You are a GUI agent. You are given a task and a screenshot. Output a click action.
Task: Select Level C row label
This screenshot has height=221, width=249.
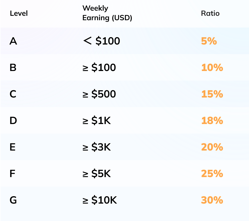tap(13, 94)
